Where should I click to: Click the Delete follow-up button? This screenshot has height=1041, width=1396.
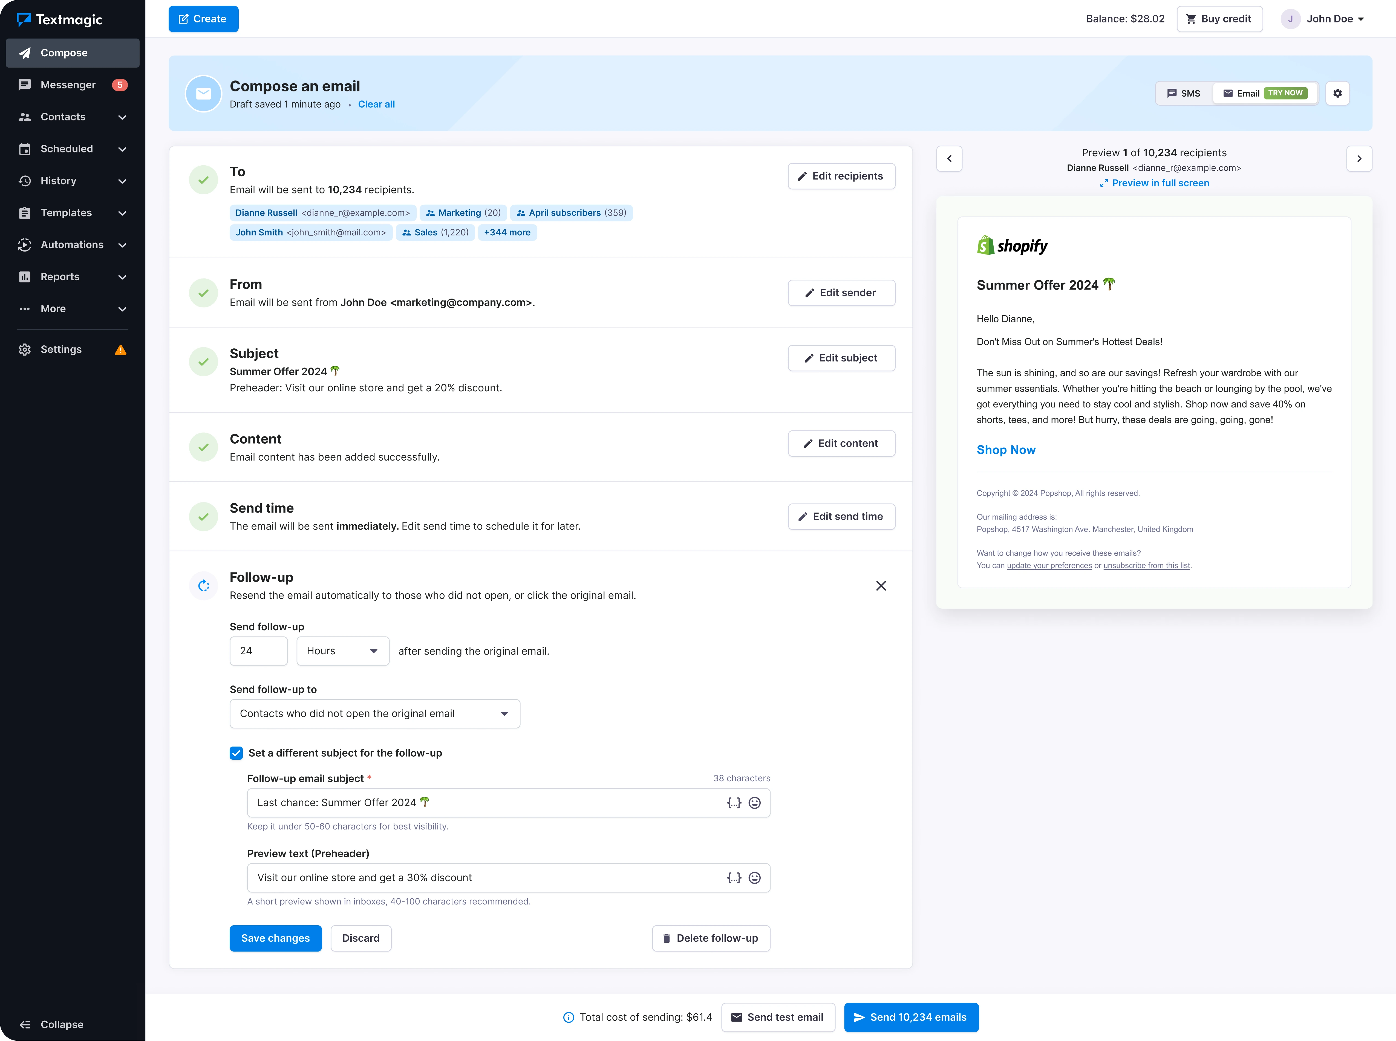[711, 938]
